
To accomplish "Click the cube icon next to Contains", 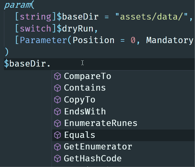I will [x=58, y=88].
